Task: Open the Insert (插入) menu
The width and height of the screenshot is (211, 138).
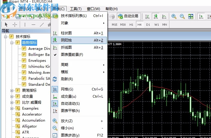Action: [42, 9]
